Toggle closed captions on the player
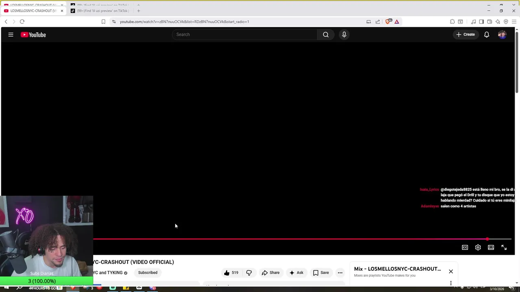The height and width of the screenshot is (292, 520). pyautogui.click(x=465, y=247)
